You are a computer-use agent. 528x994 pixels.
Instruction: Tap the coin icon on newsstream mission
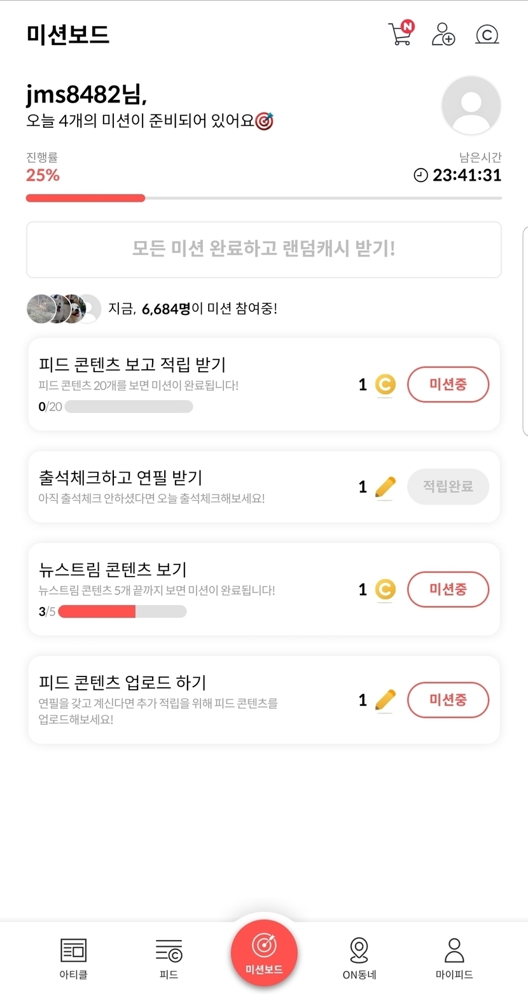coord(385,590)
